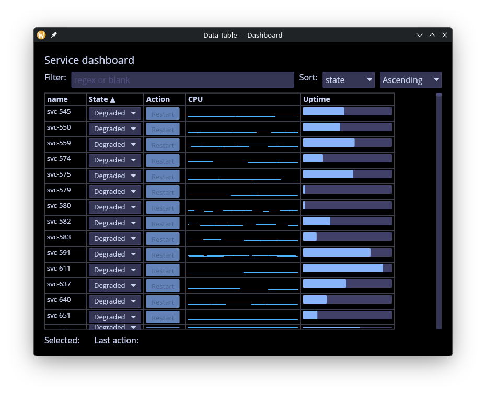The image size is (486, 396).
Task: Click the uptime bar for svc-591
Action: [348, 252]
